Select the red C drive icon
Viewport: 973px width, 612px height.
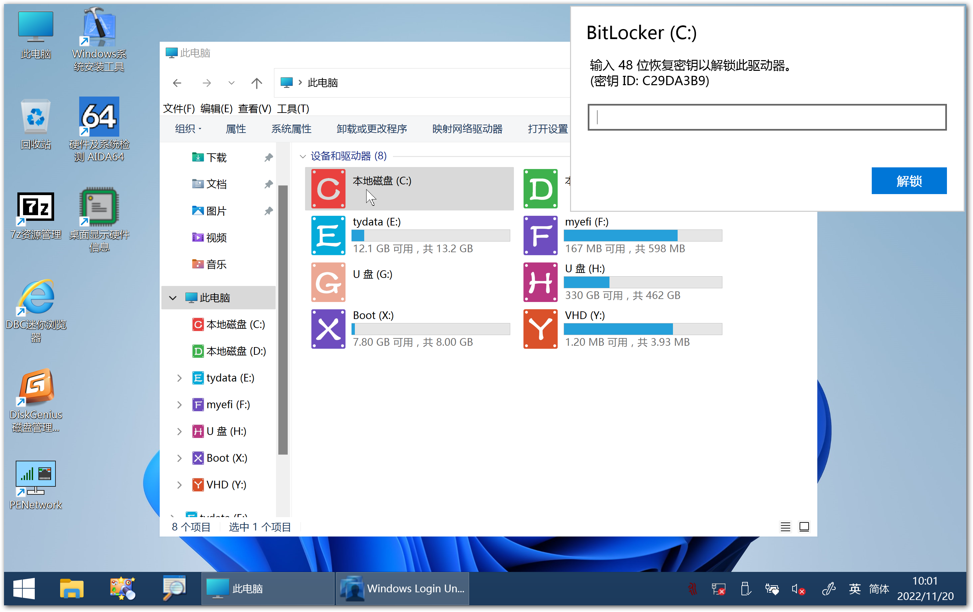(328, 189)
